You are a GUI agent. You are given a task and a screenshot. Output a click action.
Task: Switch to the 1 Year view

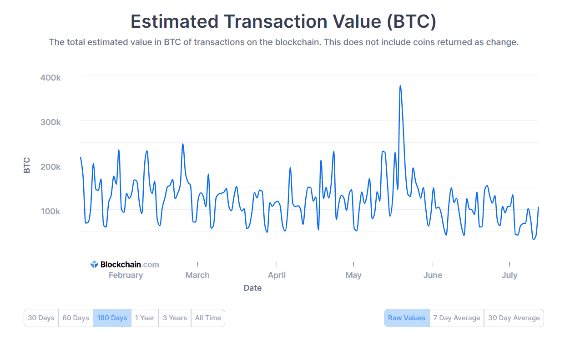coord(145,318)
